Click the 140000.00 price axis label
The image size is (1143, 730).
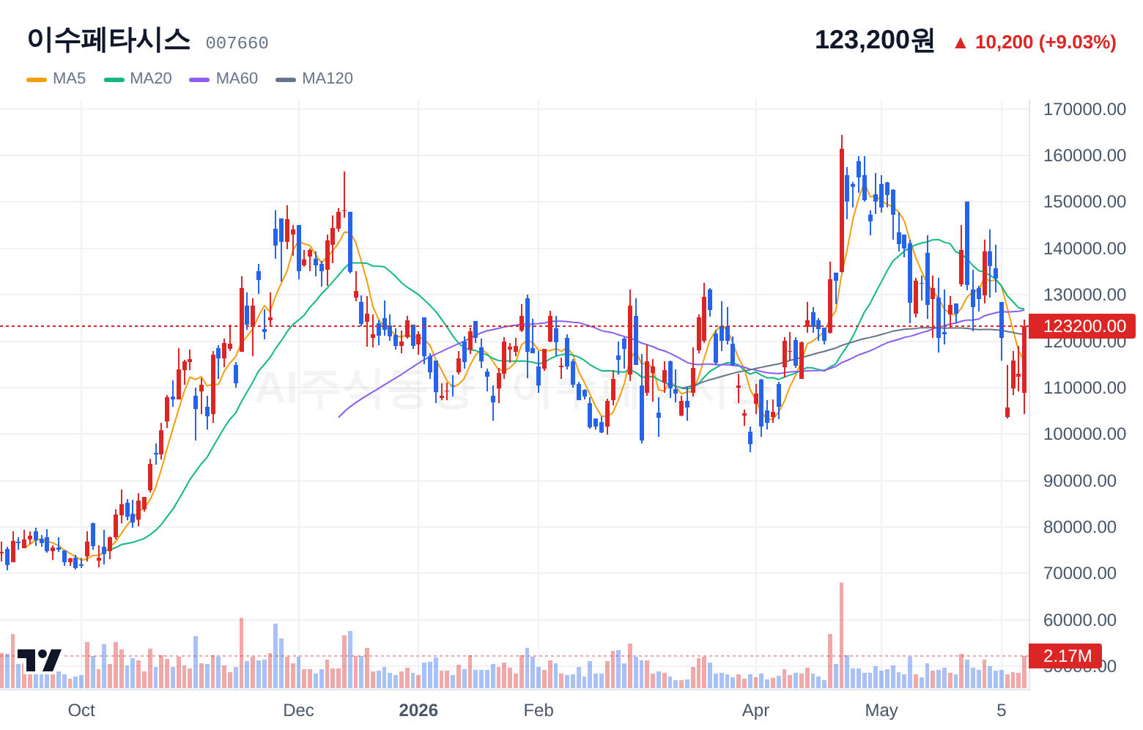tap(1084, 248)
